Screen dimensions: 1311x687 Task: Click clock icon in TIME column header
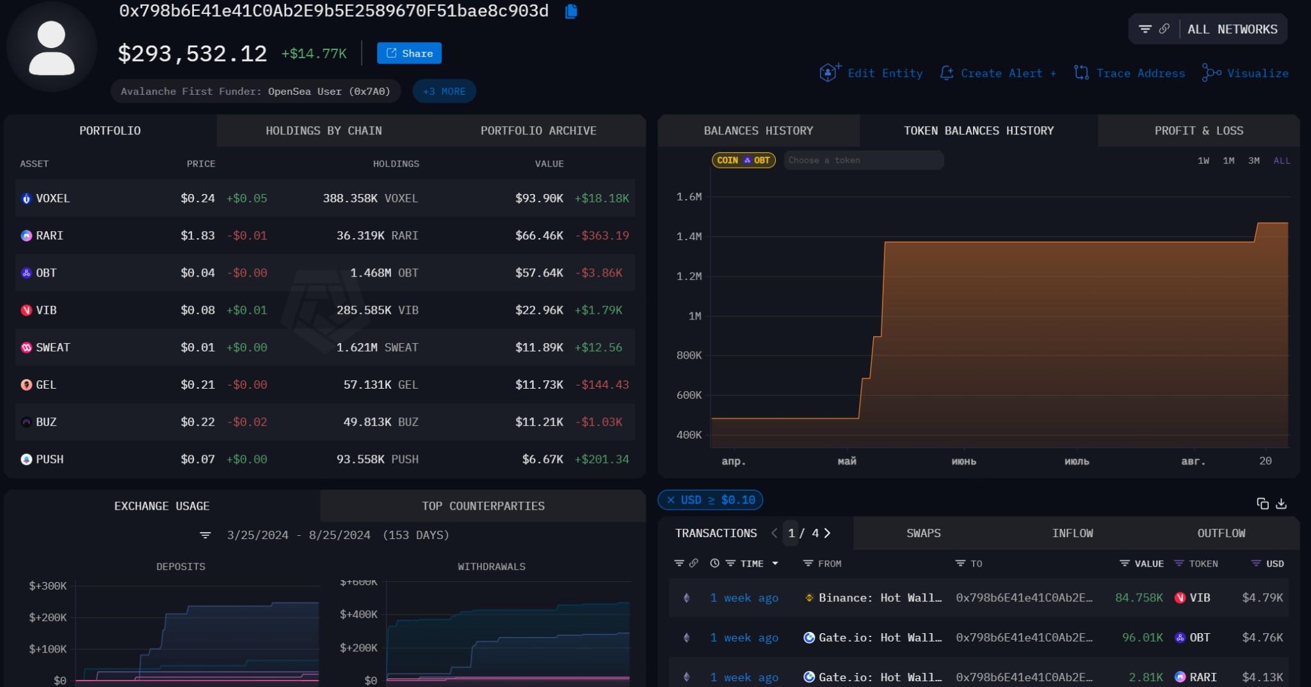coord(714,563)
